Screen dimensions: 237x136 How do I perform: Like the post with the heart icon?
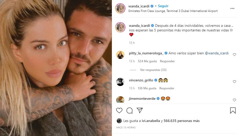pos(119,110)
